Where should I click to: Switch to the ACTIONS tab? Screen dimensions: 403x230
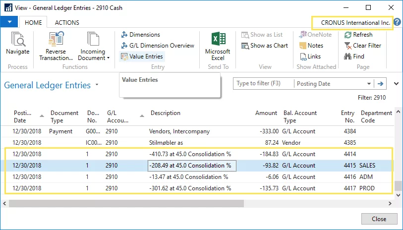(67, 22)
